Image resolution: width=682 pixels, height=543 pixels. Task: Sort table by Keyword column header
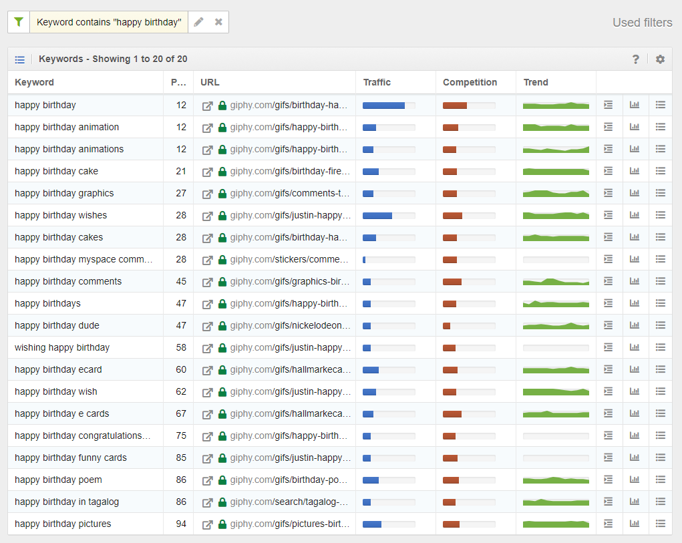click(35, 82)
